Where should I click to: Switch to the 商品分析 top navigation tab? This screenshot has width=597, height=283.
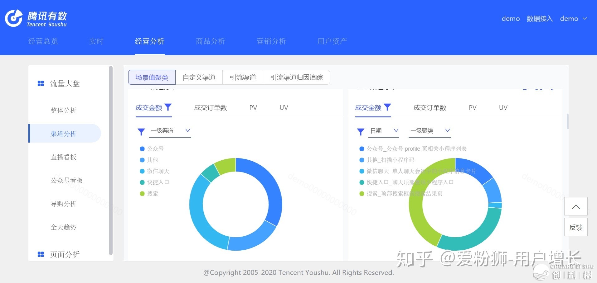(x=211, y=41)
